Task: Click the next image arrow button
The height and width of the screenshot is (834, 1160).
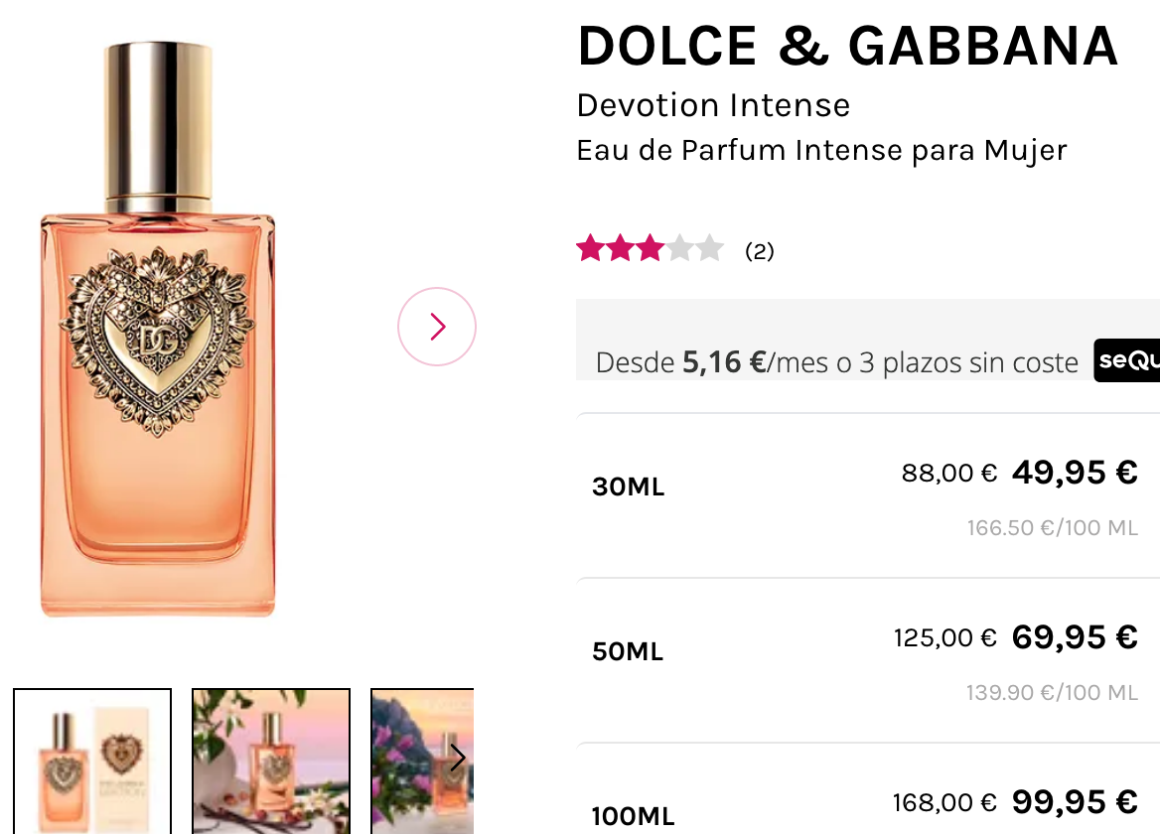Action: (x=436, y=326)
